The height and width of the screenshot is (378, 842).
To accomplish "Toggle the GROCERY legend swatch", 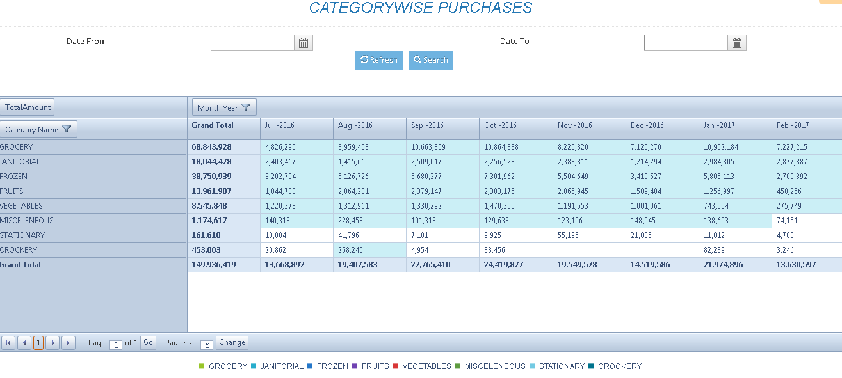I will [202, 366].
